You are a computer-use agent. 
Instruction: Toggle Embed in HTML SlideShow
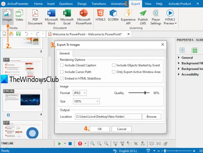(x=62, y=79)
